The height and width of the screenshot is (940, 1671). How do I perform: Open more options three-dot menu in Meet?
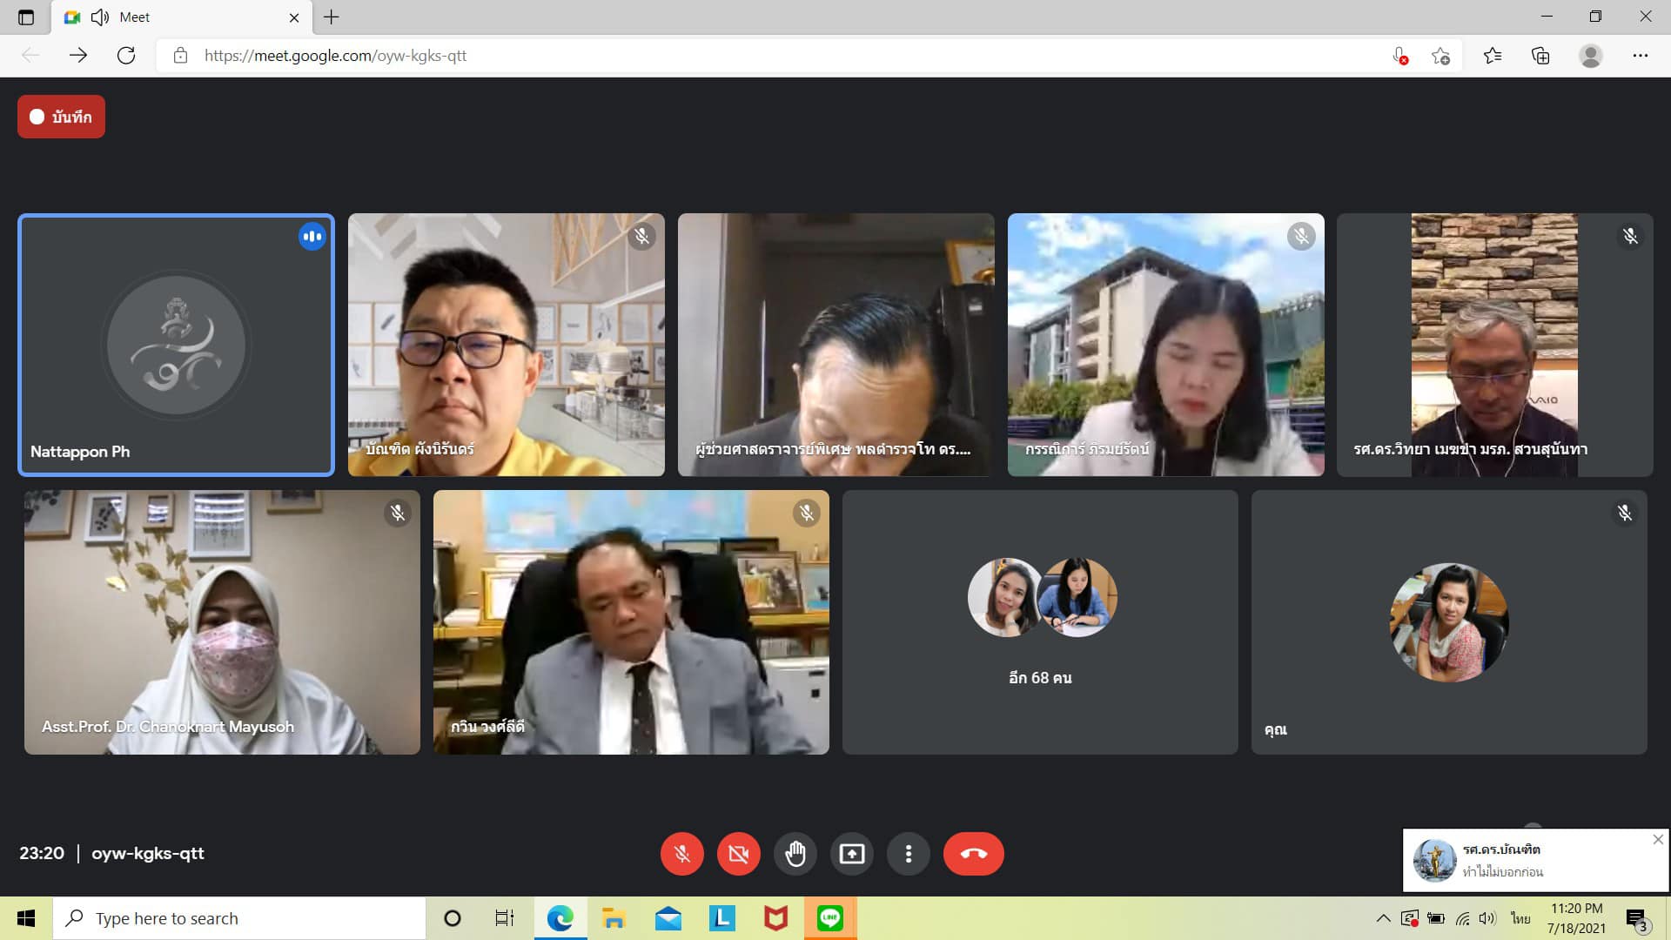[x=908, y=854]
